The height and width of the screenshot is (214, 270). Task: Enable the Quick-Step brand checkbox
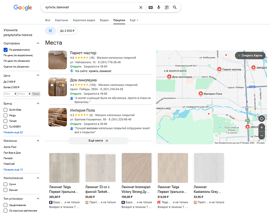[x=5, y=110]
